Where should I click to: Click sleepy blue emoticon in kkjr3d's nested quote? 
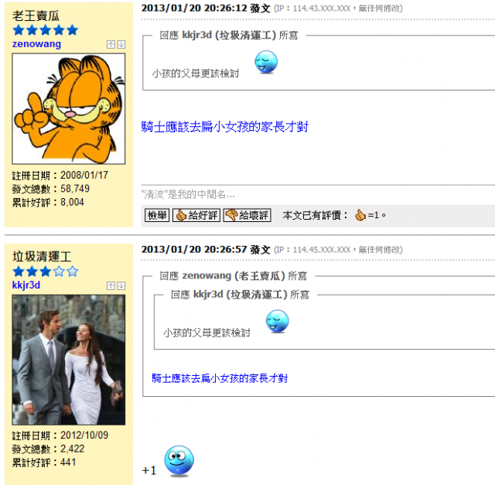(277, 322)
